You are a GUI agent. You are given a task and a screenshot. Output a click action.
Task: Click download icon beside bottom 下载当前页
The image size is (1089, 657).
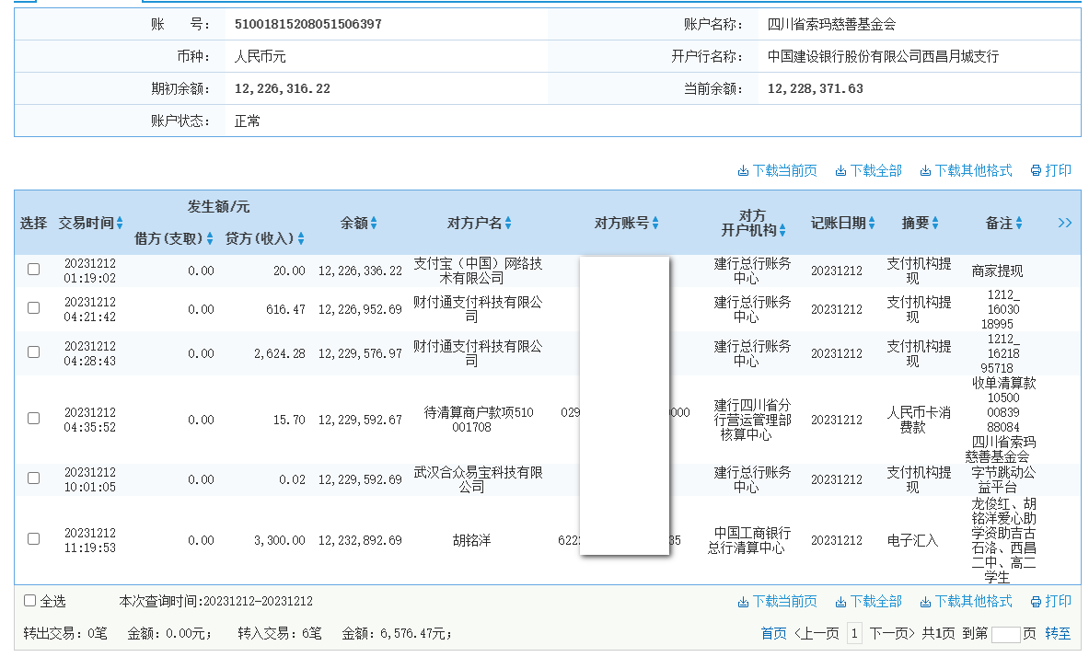point(743,602)
